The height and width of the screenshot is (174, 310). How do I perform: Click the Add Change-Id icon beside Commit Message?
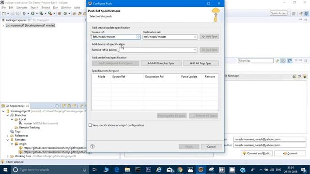(305, 76)
